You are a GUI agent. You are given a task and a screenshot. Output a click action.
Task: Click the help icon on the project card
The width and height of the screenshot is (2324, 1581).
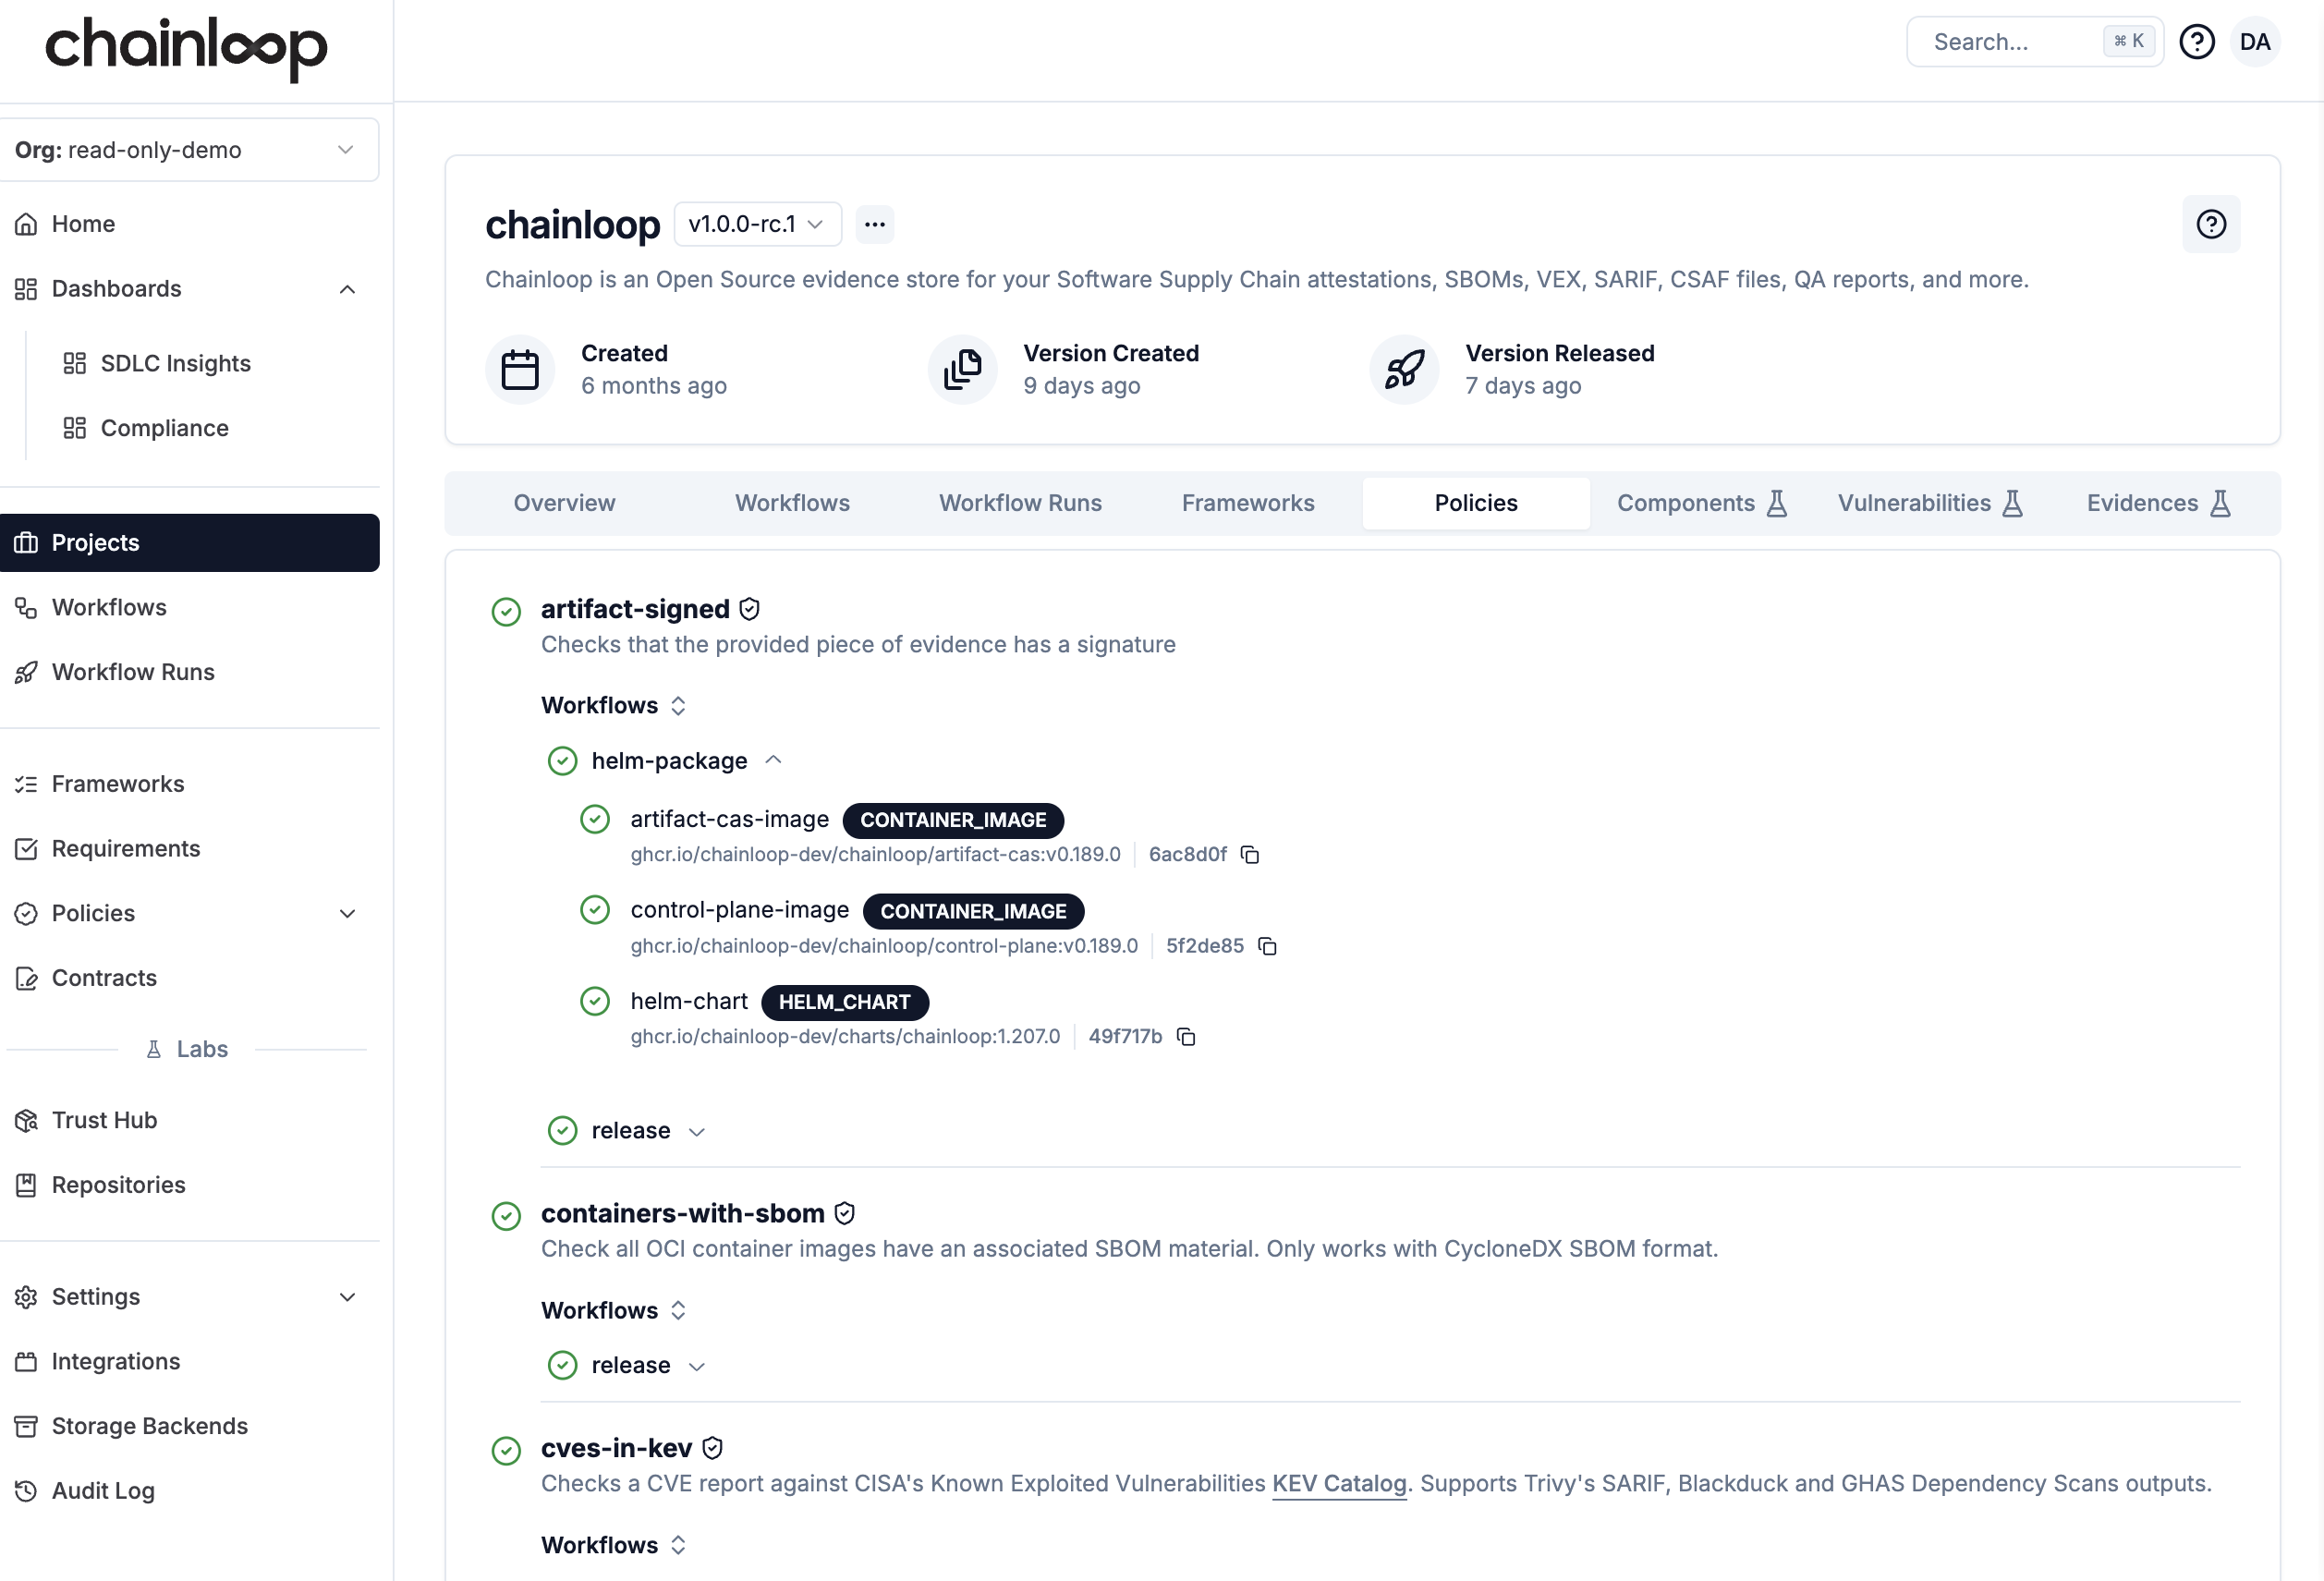coord(2211,224)
